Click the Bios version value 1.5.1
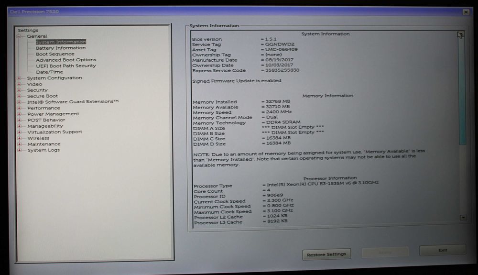This screenshot has height=275, width=478. point(271,39)
